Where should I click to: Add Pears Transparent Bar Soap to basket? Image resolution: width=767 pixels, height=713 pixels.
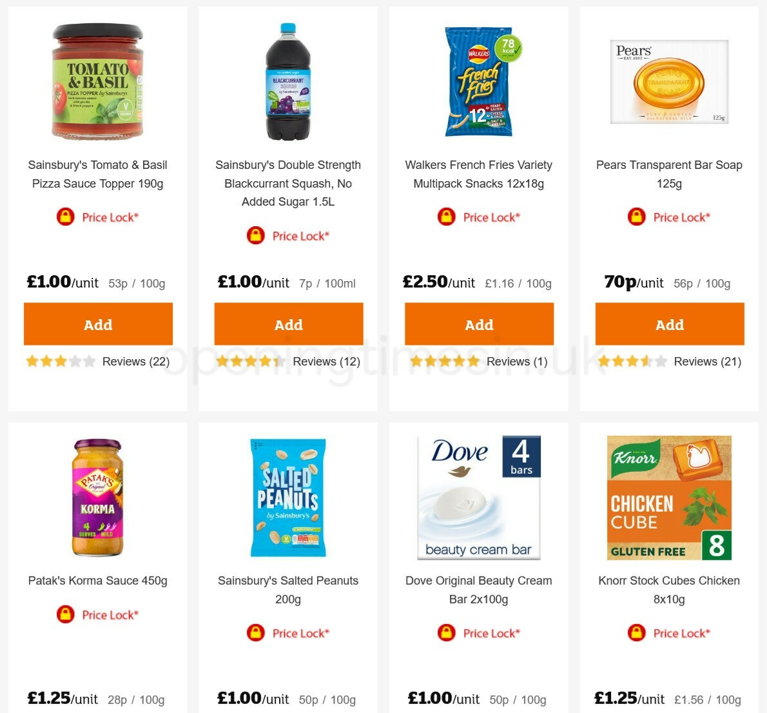pyautogui.click(x=669, y=324)
